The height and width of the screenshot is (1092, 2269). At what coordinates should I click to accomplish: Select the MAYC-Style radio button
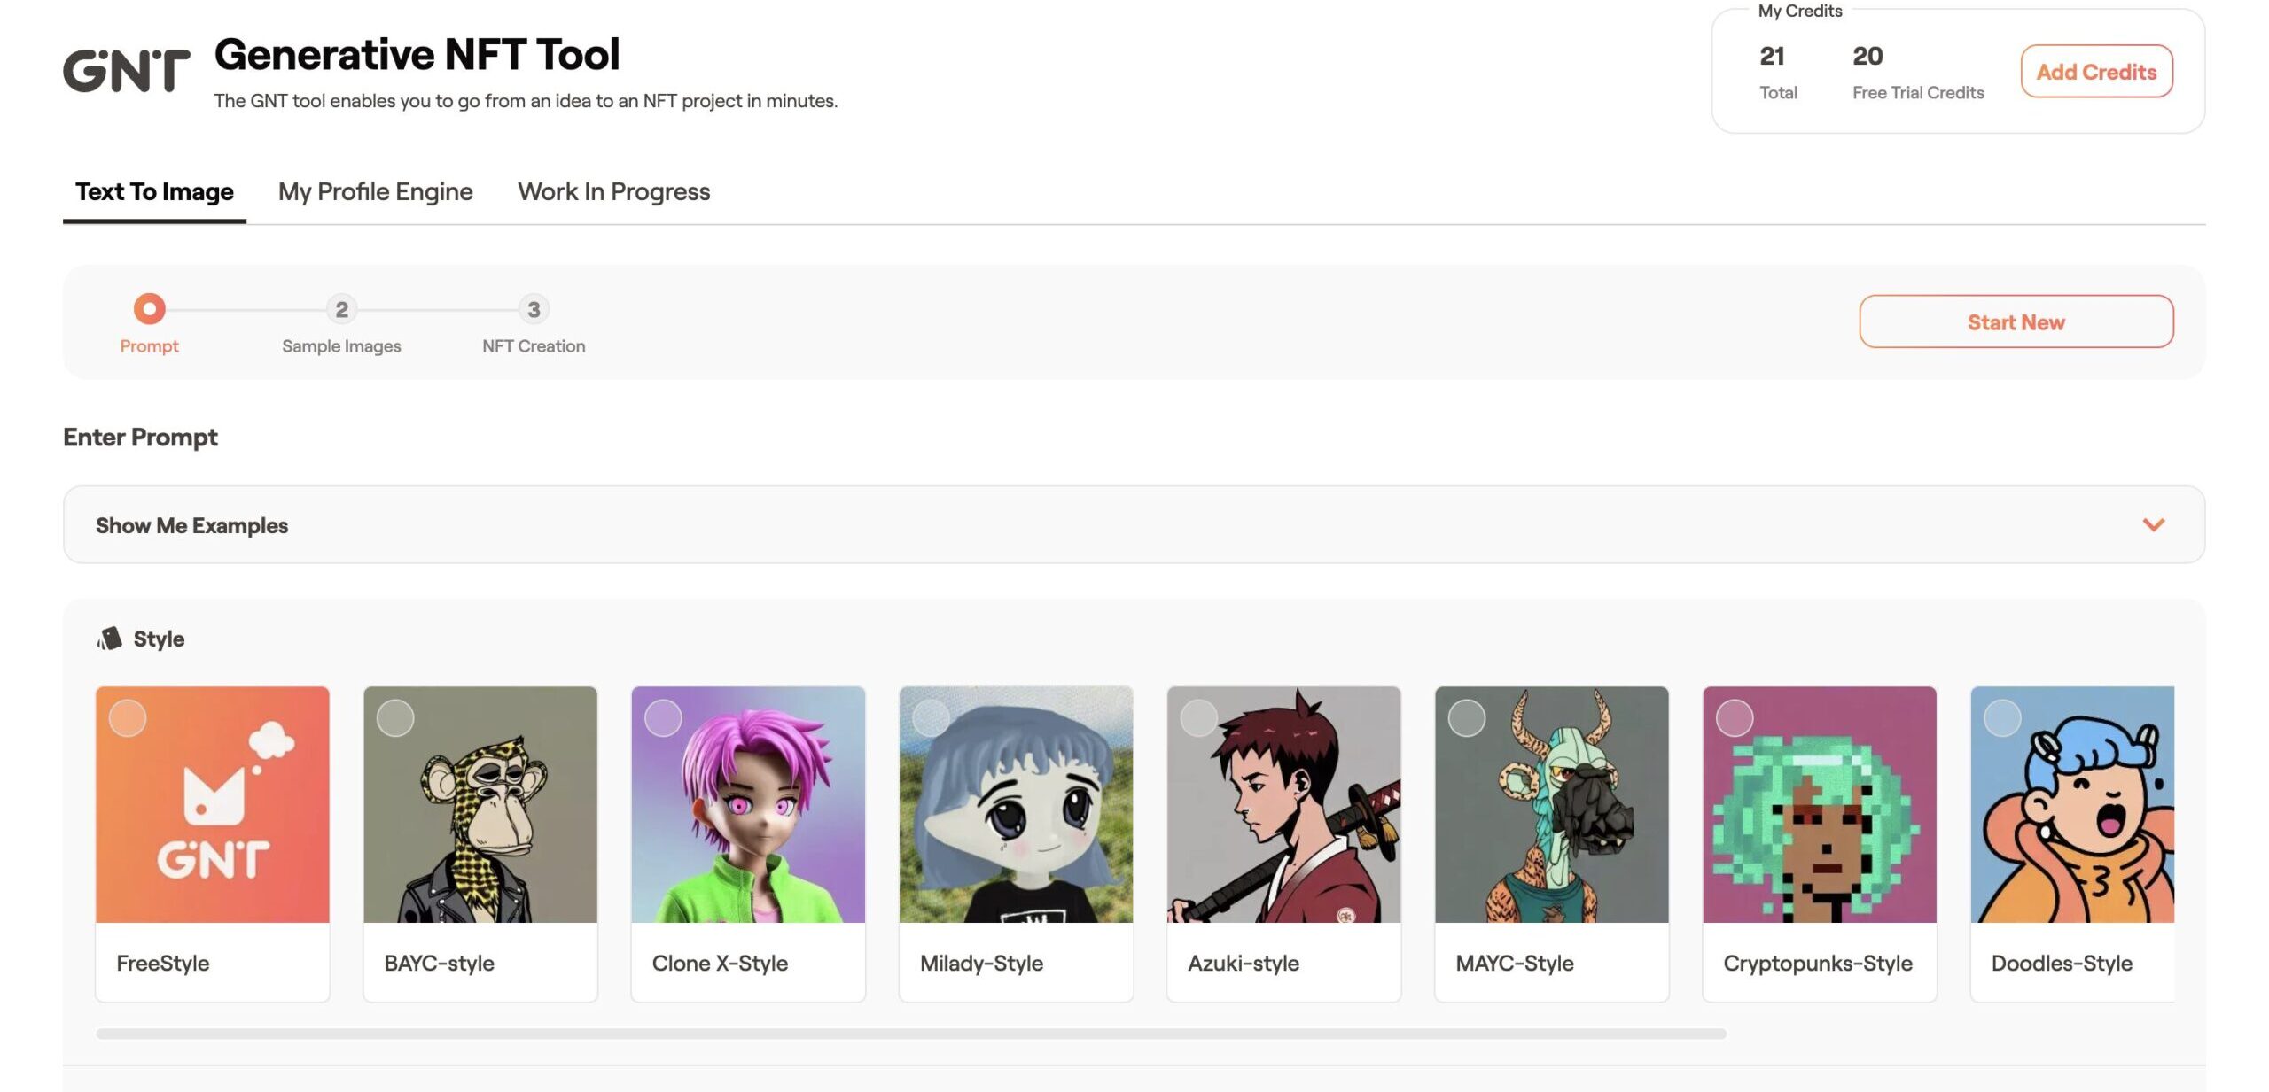point(1467,718)
